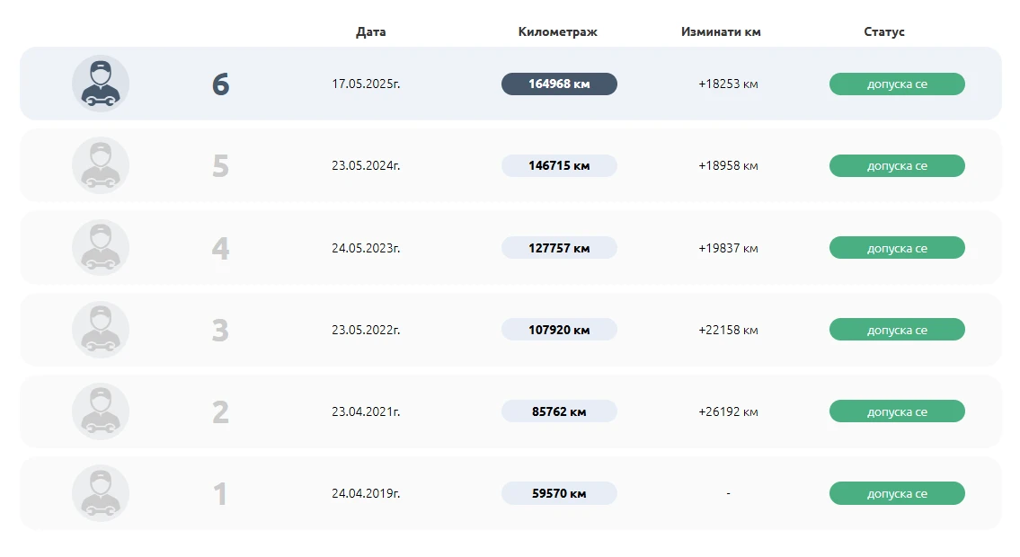
Task: Select the Статус column header
Action: pos(884,31)
